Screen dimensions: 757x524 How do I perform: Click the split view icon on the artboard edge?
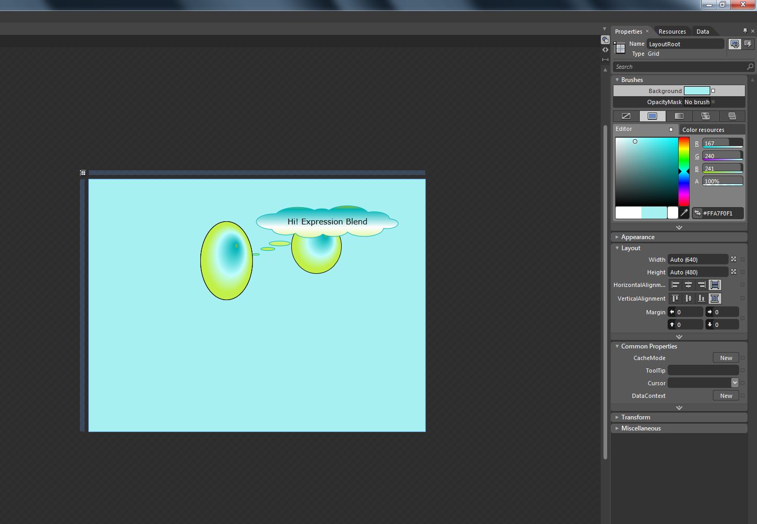pos(605,59)
